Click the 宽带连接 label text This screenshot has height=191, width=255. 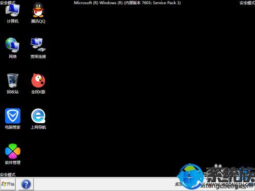38,57
